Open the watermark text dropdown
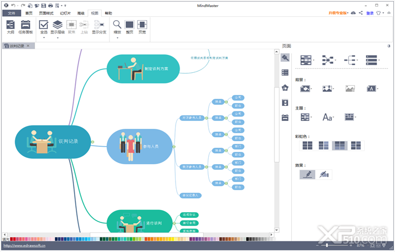The width and height of the screenshot is (395, 252). click(x=373, y=88)
